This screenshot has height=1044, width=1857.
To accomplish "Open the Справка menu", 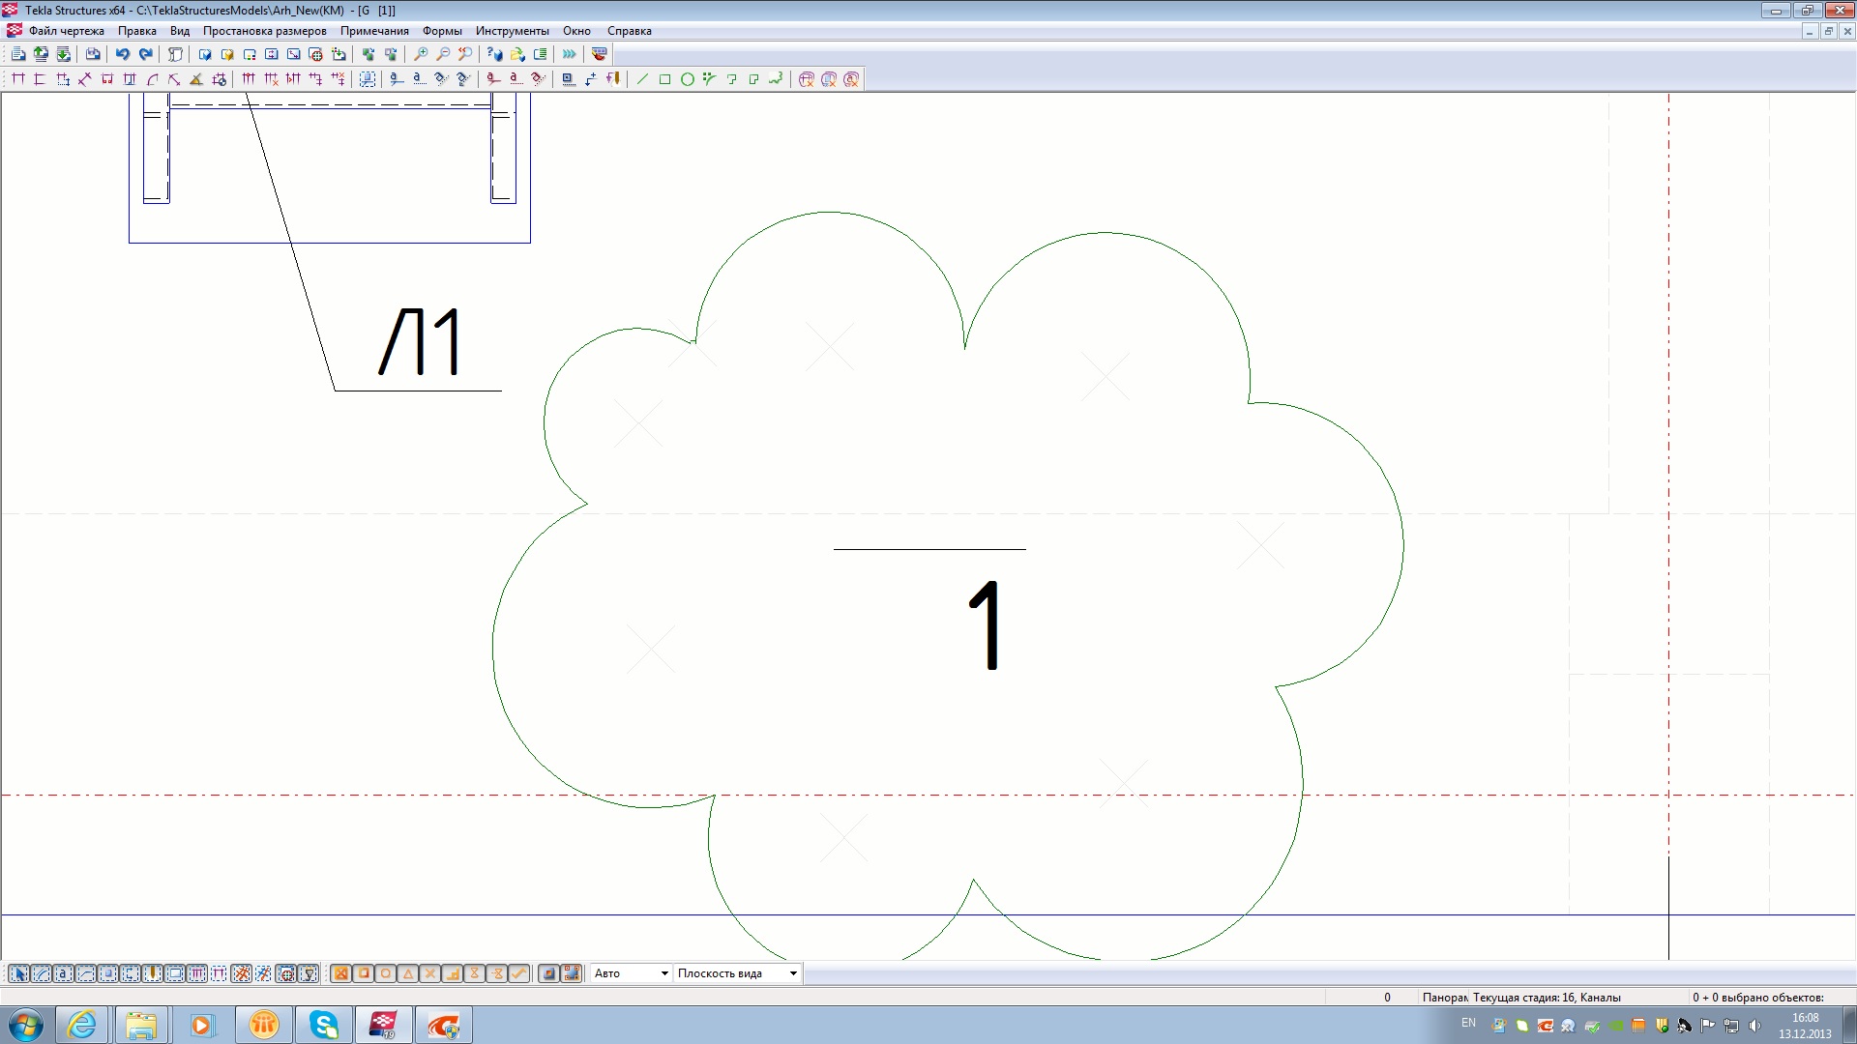I will pos(629,31).
